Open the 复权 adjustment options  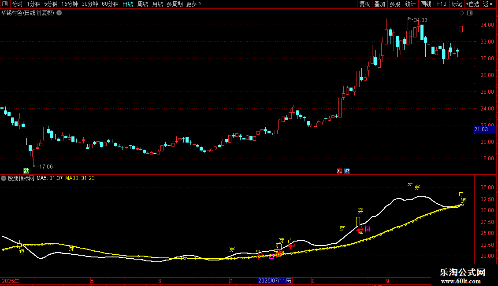[364, 4]
